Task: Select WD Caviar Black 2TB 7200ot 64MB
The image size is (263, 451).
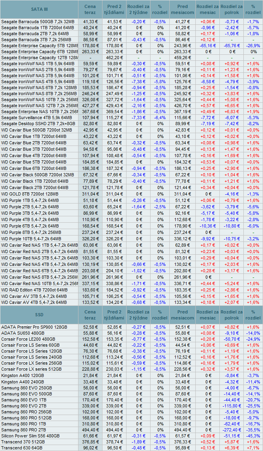Action: click(35, 188)
